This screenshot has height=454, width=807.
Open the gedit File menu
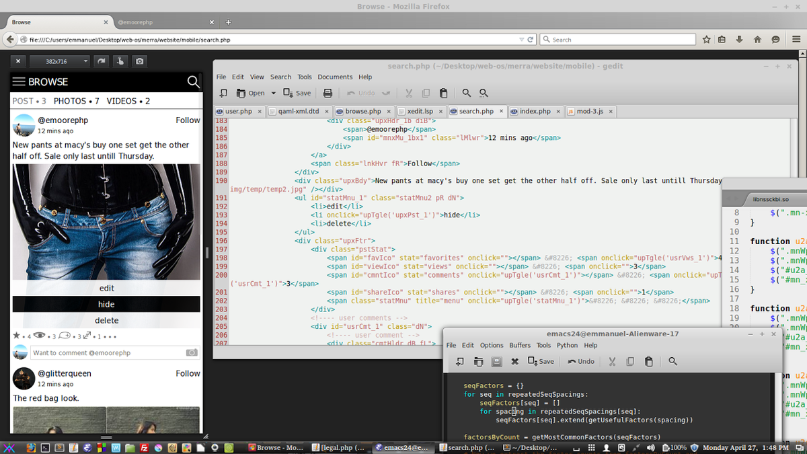click(x=221, y=77)
